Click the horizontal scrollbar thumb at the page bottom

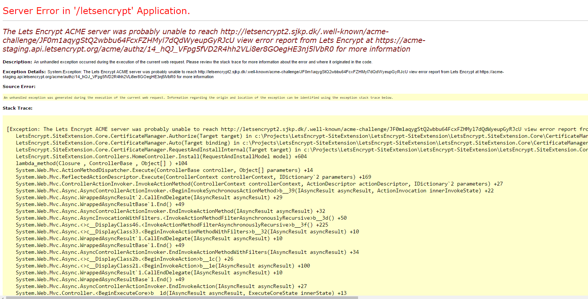[182, 297]
